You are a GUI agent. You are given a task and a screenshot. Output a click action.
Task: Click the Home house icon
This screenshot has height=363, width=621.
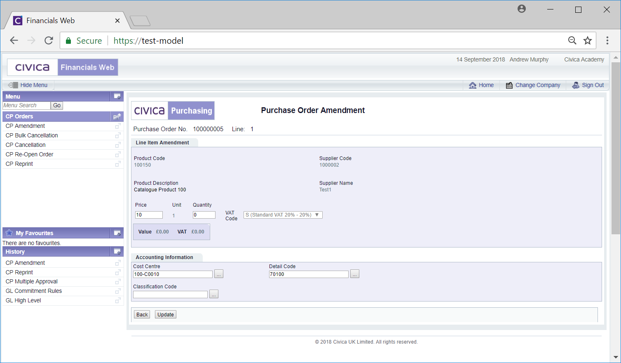(x=473, y=85)
